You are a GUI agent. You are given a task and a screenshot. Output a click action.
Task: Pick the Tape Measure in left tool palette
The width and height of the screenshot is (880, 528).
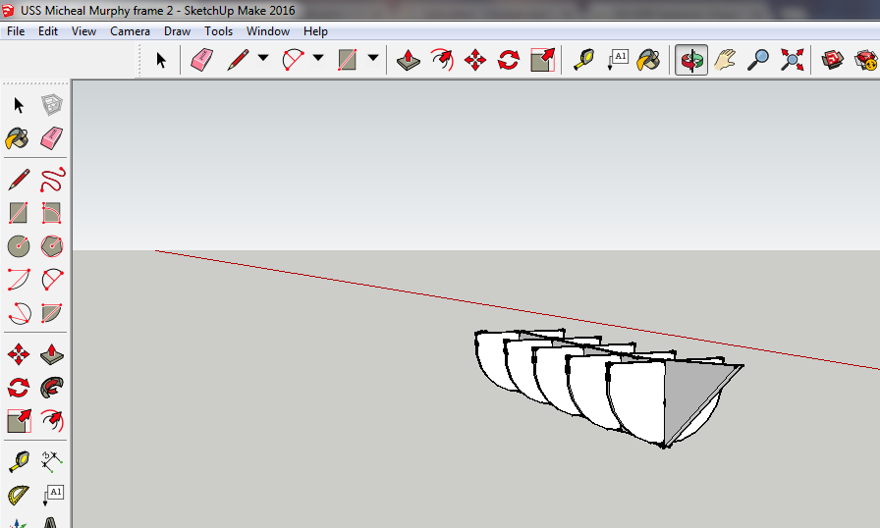pyautogui.click(x=19, y=462)
